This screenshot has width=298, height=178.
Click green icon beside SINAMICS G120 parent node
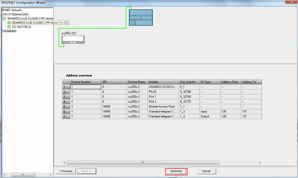click(x=4, y=18)
